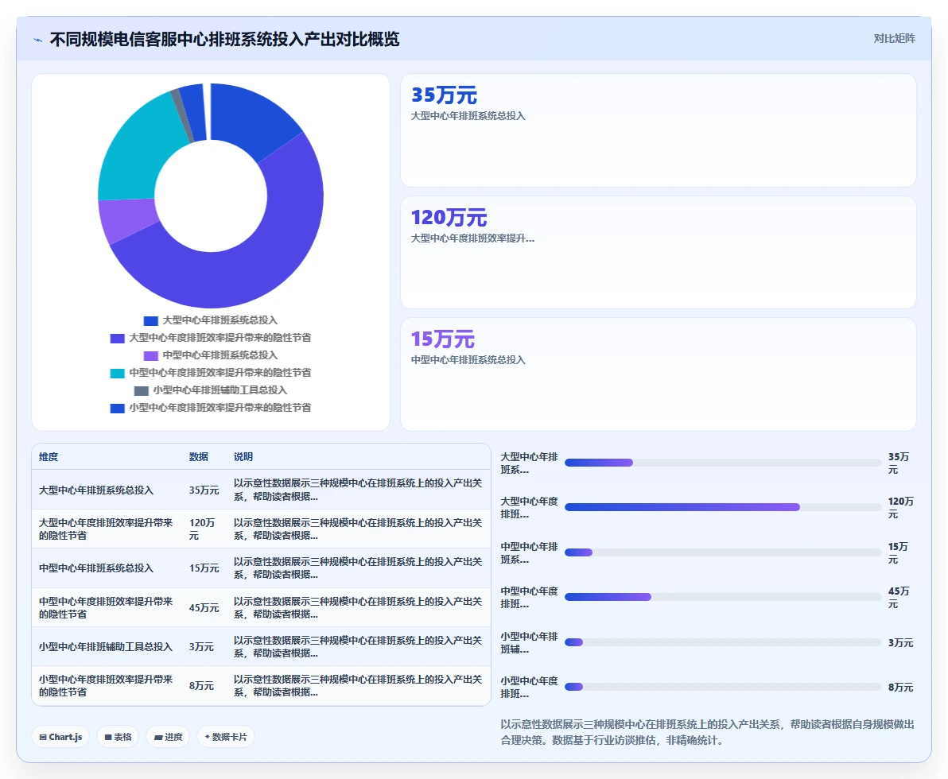Click the footer note about 示意性数据

(707, 732)
